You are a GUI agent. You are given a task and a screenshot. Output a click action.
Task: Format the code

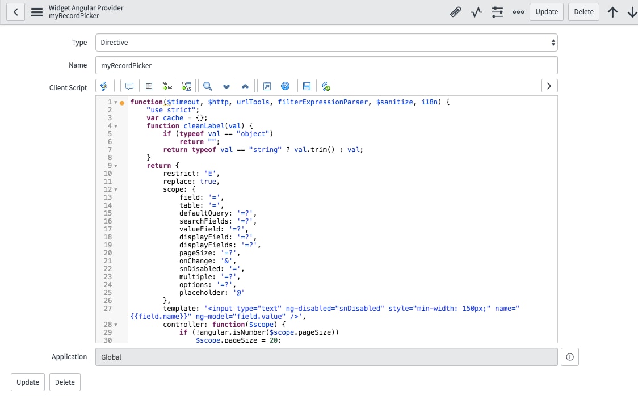tap(149, 86)
